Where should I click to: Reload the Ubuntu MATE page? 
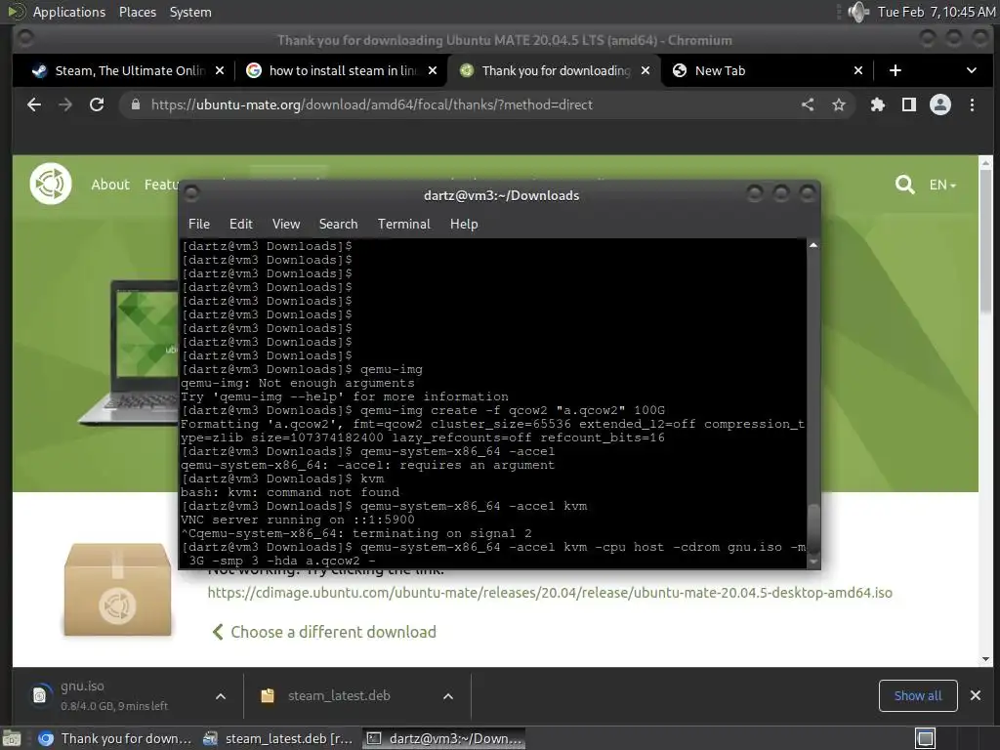point(97,104)
